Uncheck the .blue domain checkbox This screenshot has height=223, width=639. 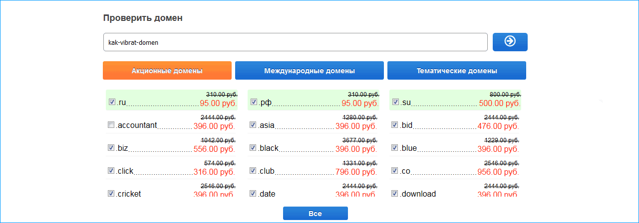click(x=395, y=148)
